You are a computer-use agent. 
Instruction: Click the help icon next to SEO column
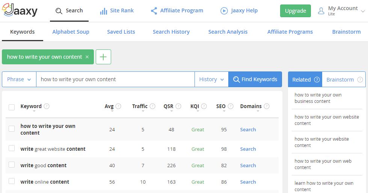[x=231, y=106]
